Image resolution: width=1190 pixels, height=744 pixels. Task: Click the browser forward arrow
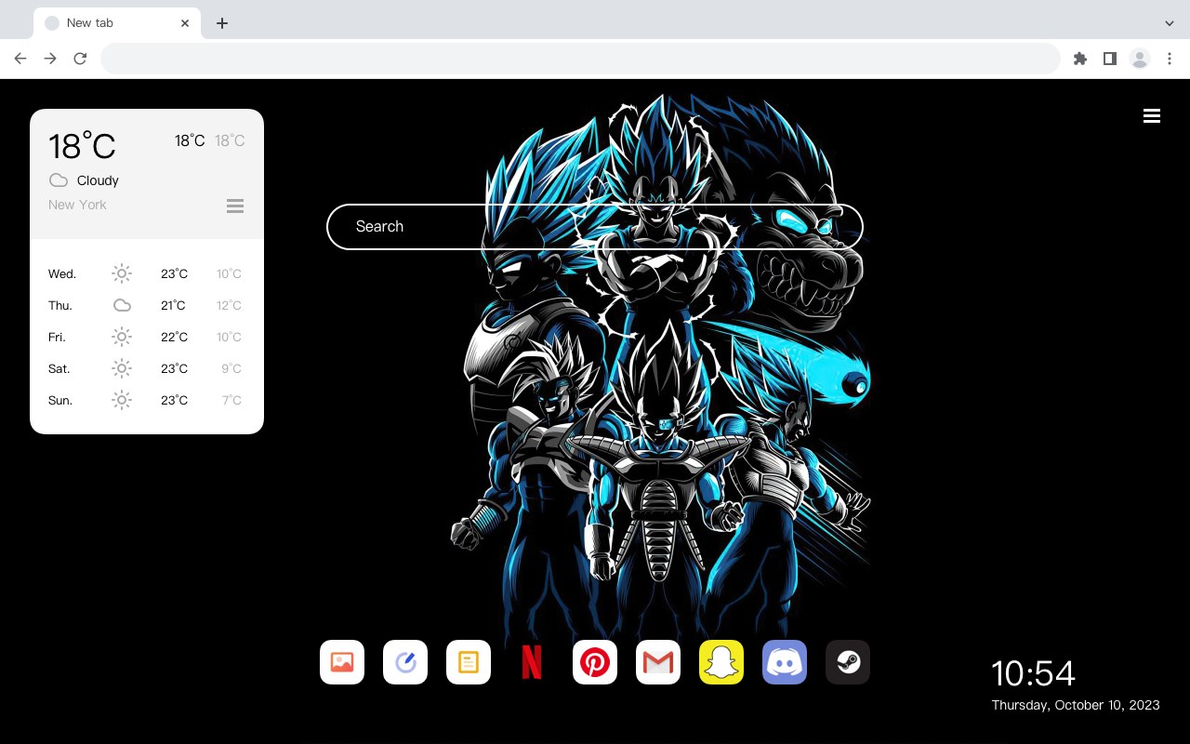[50, 59]
